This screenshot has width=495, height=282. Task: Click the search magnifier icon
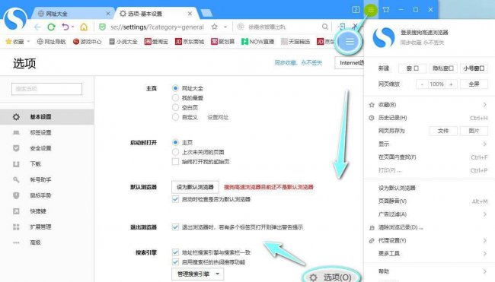click(x=325, y=27)
